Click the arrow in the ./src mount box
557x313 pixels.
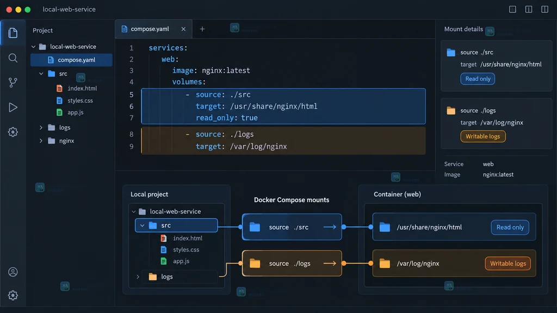[x=330, y=227]
